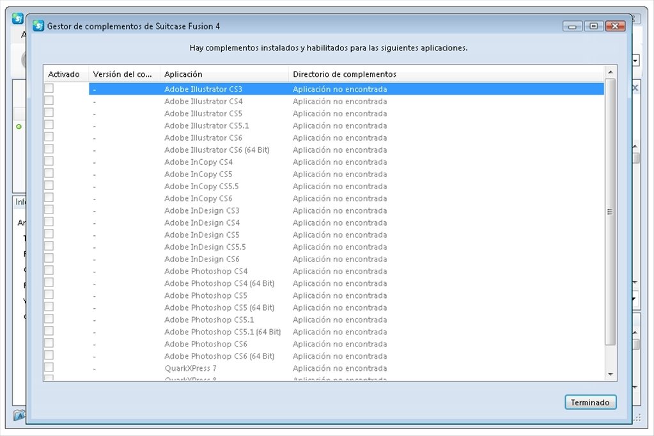
Task: Click the vertical scrollbar thumb of the list
Action: pyautogui.click(x=610, y=212)
